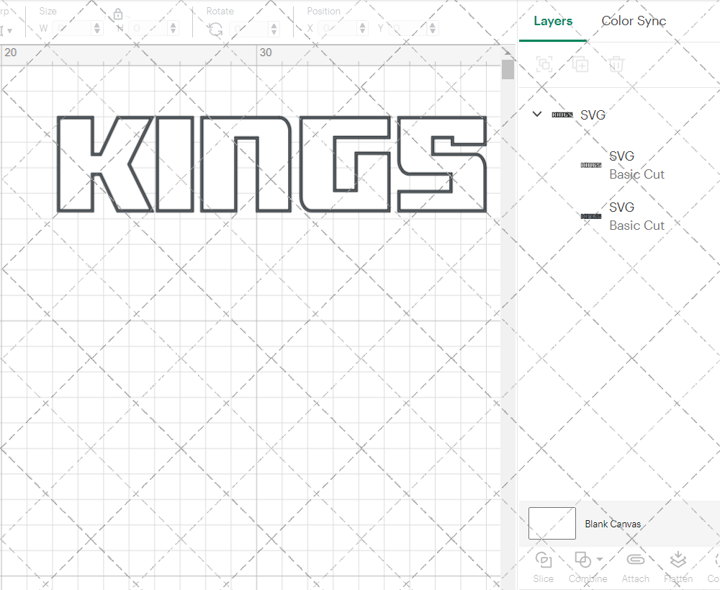Open the Color Sync tab
Screen dimensions: 720x590
633,21
